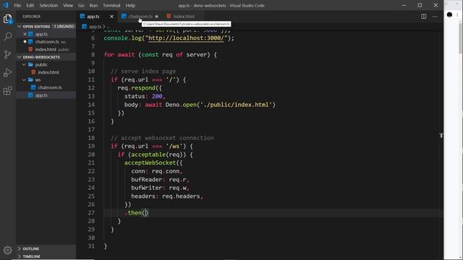Open the Explorer view in activity bar

pos(8,19)
